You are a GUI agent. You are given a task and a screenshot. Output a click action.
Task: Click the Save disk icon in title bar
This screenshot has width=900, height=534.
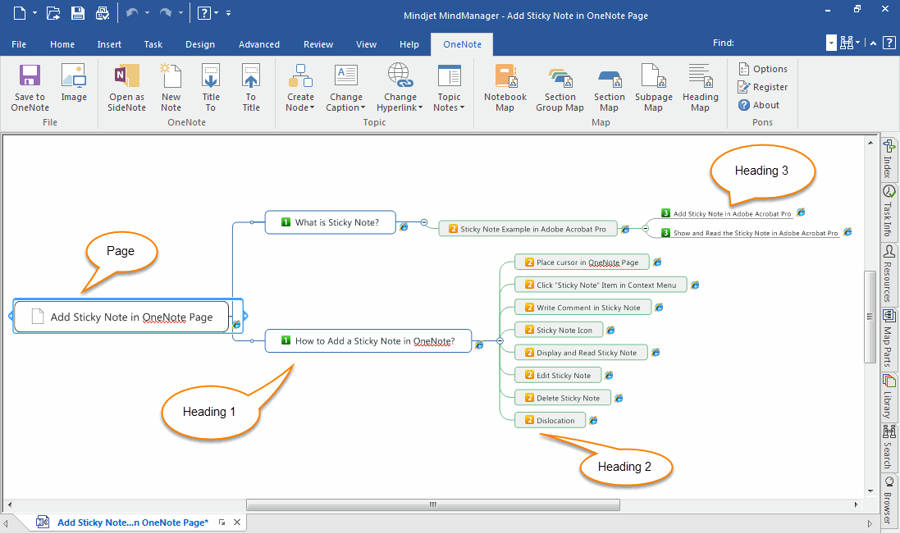77,12
